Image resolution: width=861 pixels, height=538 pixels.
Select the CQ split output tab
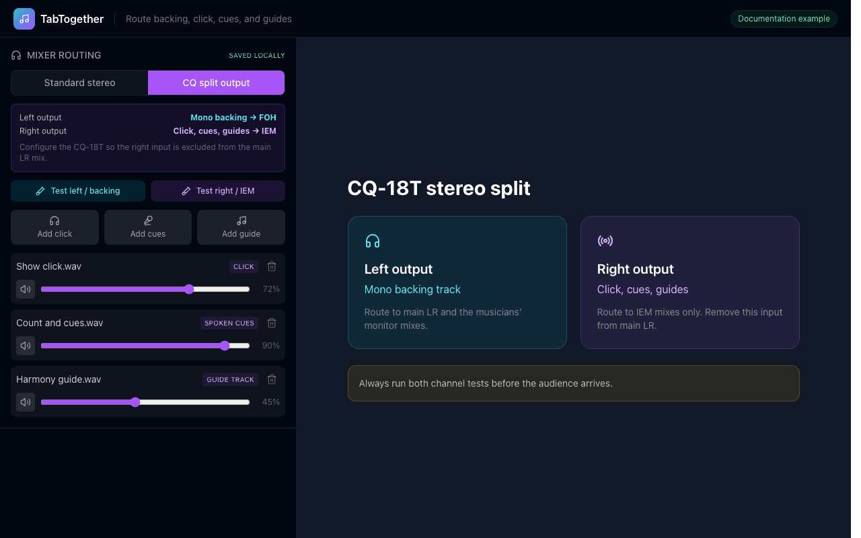click(x=216, y=83)
